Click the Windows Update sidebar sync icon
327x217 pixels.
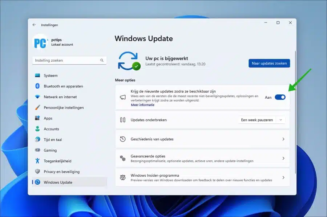37,182
